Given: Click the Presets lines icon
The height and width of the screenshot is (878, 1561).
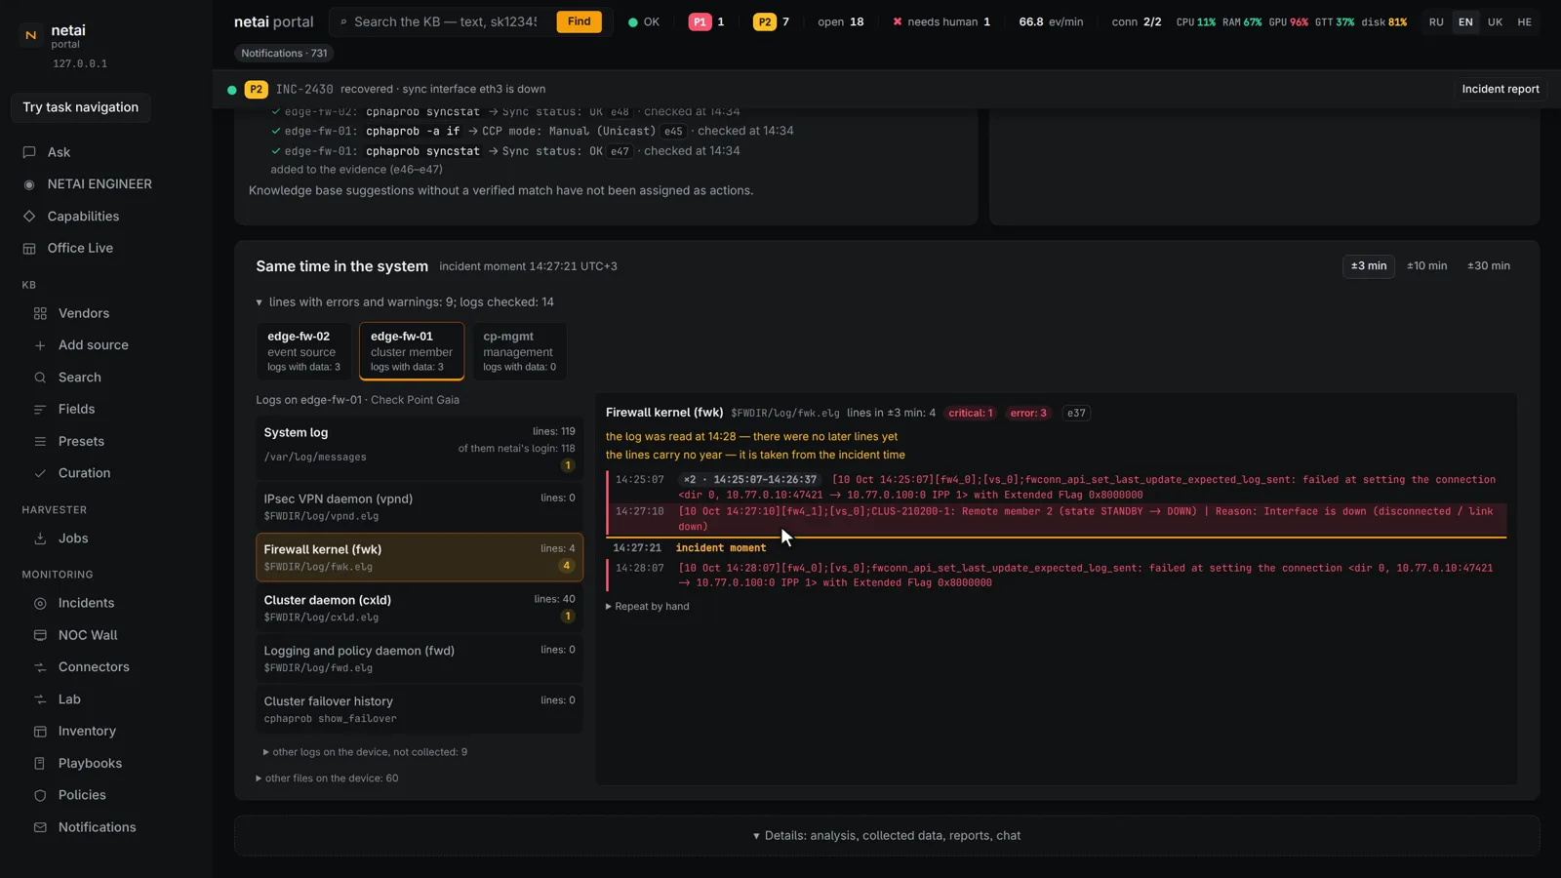Looking at the screenshot, I should pyautogui.click(x=40, y=442).
